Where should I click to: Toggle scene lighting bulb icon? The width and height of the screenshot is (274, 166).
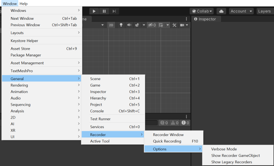tap(121, 25)
